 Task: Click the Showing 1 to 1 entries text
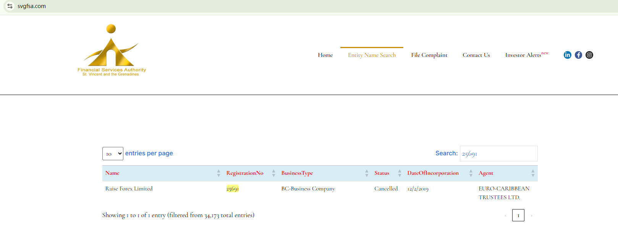coord(178,215)
